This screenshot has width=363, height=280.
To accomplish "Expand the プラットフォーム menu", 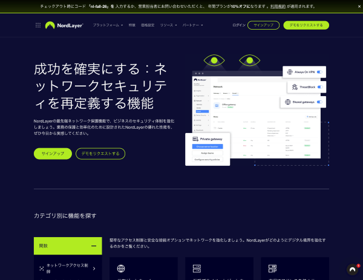I will 108,25.
